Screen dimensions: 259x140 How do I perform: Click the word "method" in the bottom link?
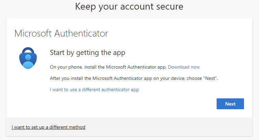pos(76,127)
